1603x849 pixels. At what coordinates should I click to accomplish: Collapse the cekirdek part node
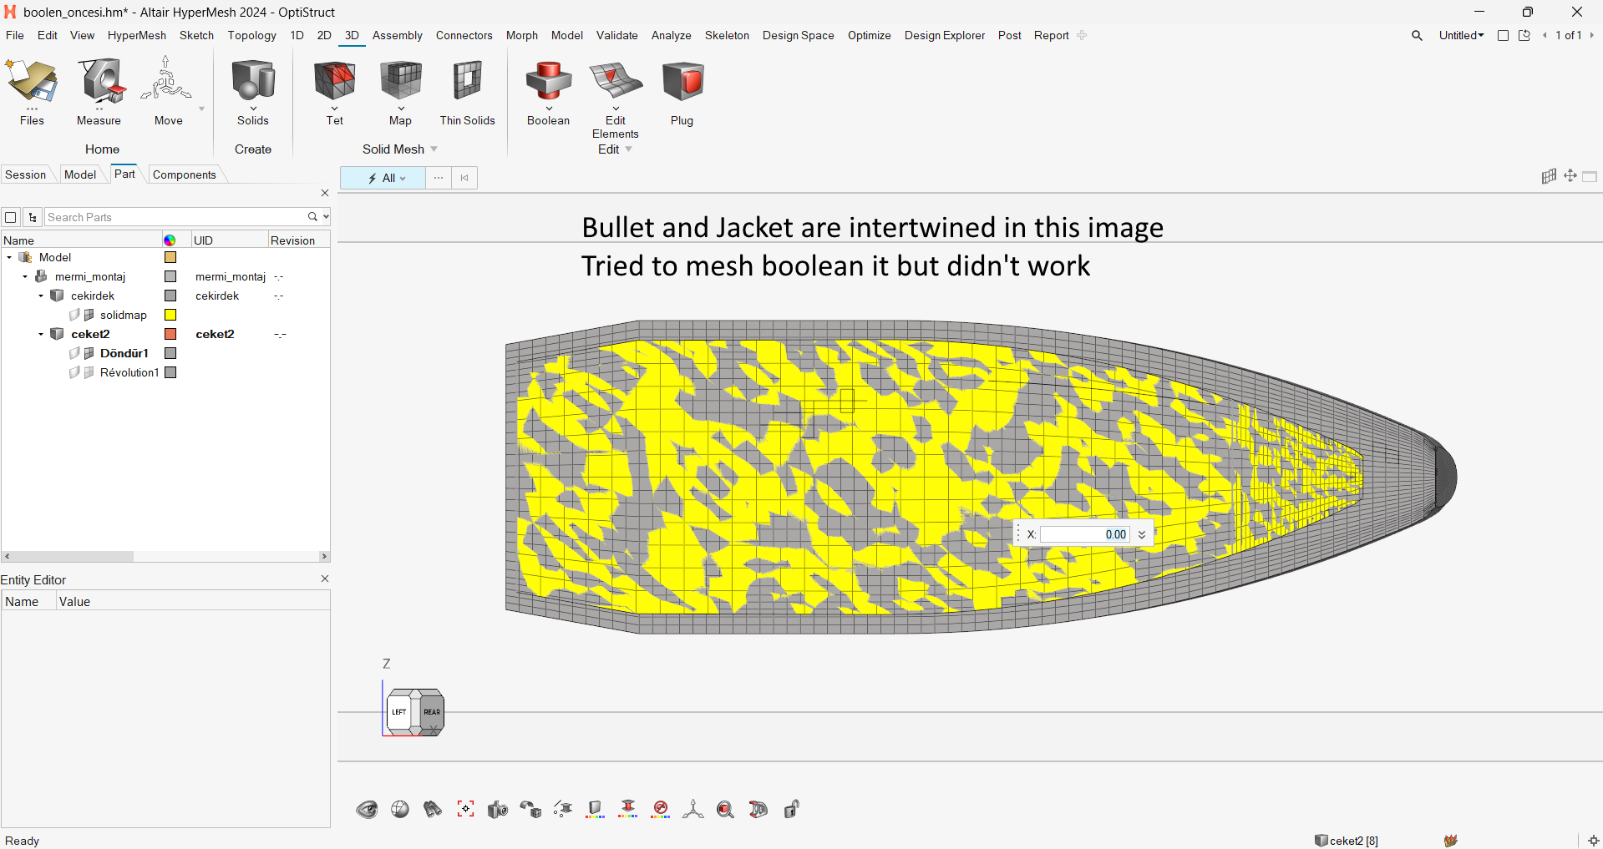pyautogui.click(x=41, y=296)
